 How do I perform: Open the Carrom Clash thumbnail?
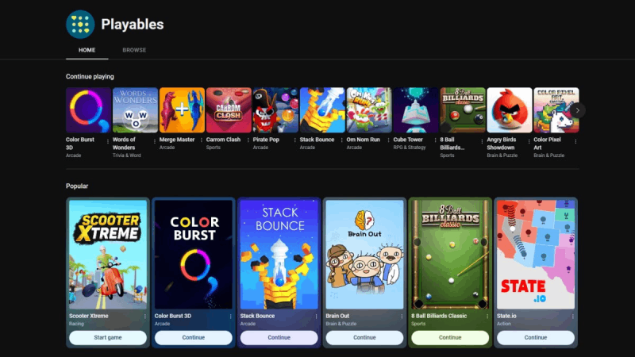click(229, 110)
